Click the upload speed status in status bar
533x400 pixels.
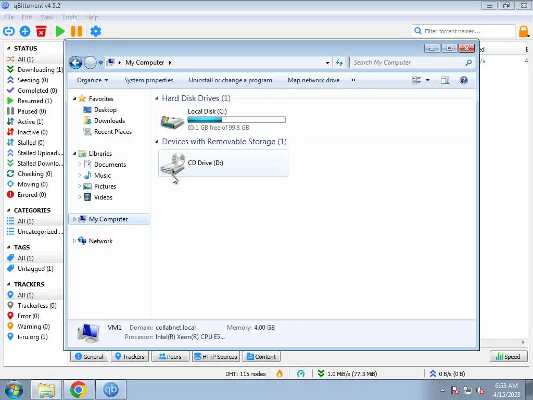click(x=447, y=374)
